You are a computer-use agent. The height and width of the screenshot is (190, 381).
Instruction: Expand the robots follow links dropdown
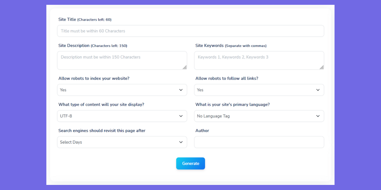click(259, 90)
